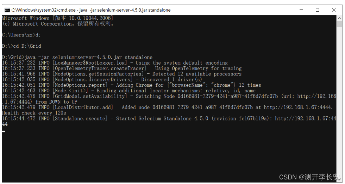Close the selenium-server command prompt window
This screenshot has height=184, width=345.
334,10
